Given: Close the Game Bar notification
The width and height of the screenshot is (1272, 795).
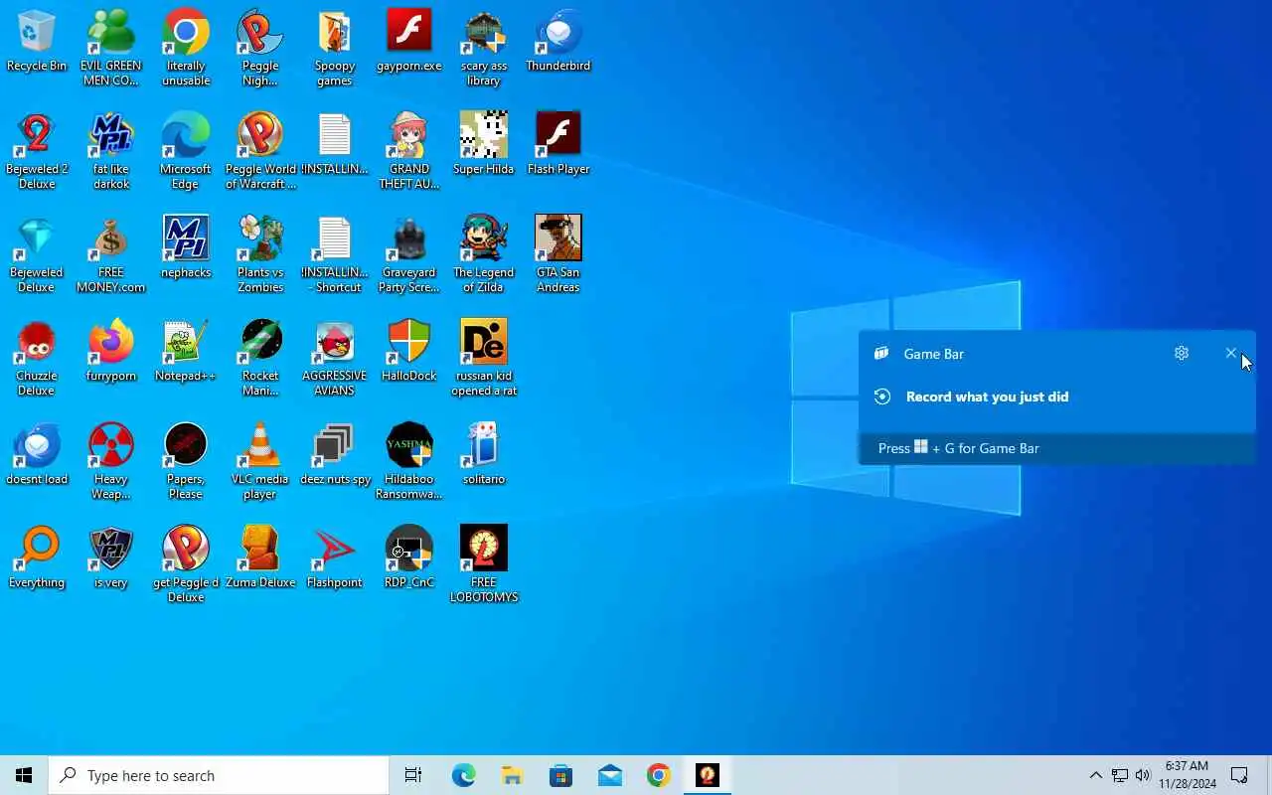Looking at the screenshot, I should pyautogui.click(x=1231, y=353).
